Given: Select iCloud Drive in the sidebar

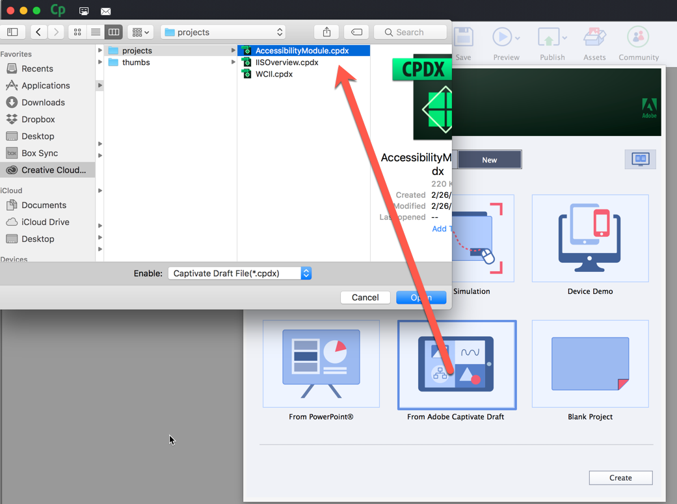Looking at the screenshot, I should [47, 222].
